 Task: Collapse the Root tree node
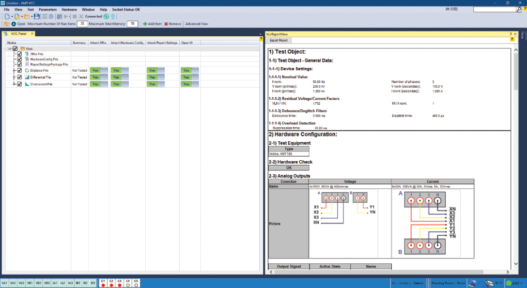click(10, 48)
